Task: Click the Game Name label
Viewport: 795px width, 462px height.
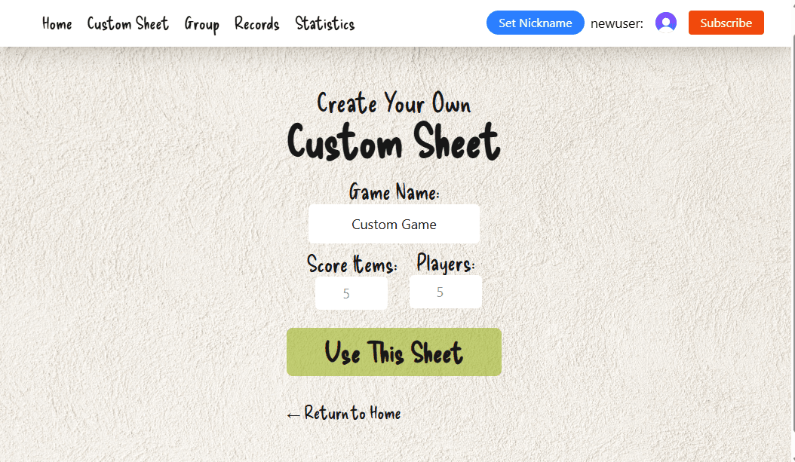Action: pos(394,193)
